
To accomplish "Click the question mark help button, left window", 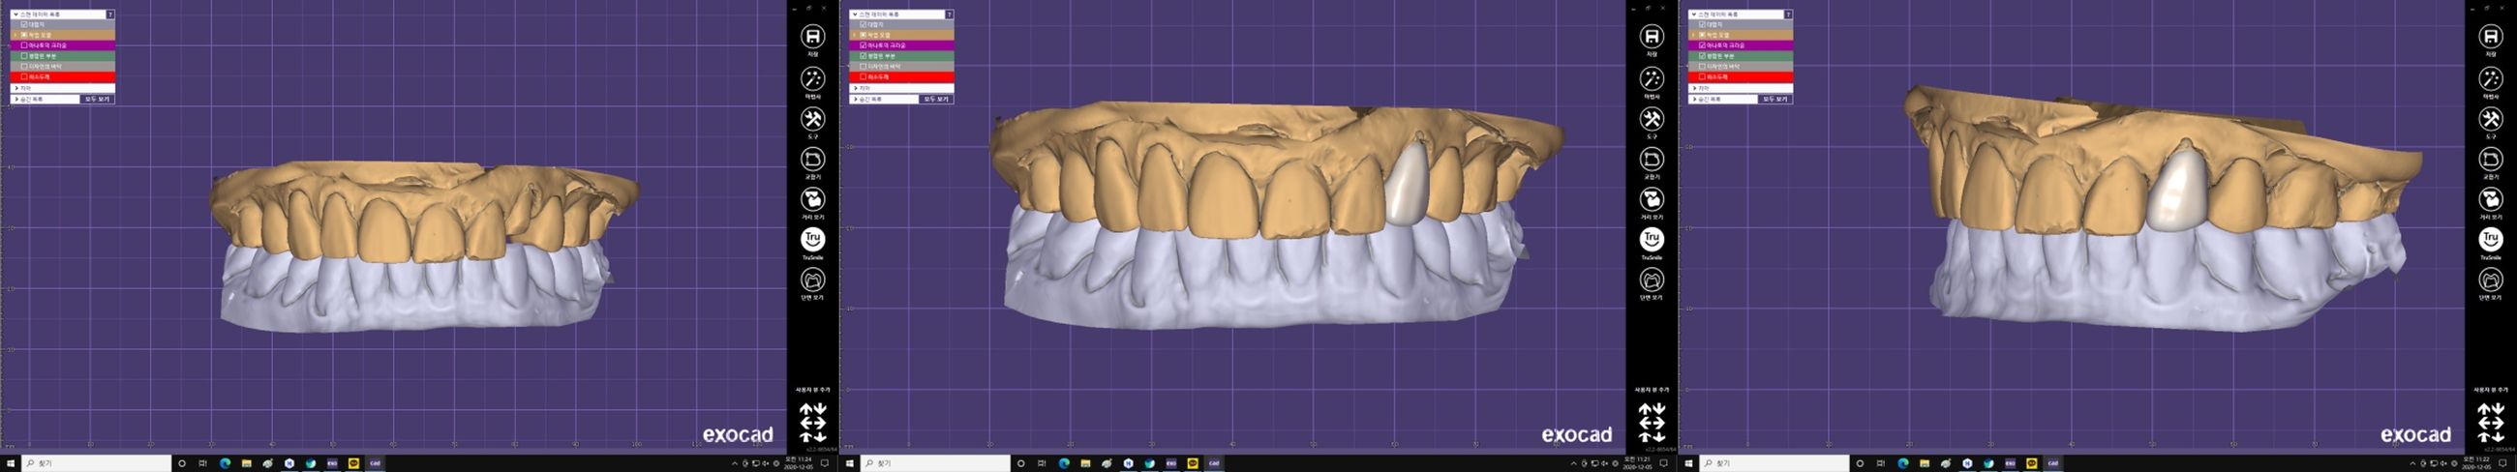I will point(110,15).
